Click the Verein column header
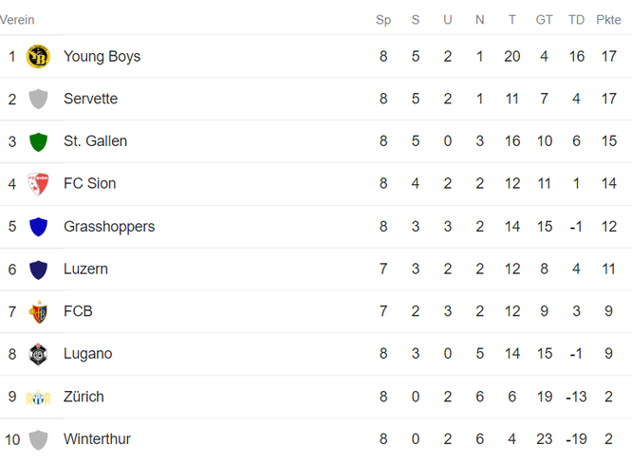Screen dimensions: 632x464 click(17, 20)
